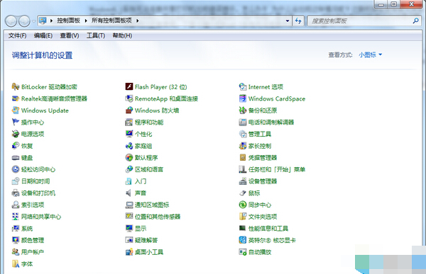Open the 帮助(H) menu
The width and height of the screenshot is (426, 274).
coord(122,36)
